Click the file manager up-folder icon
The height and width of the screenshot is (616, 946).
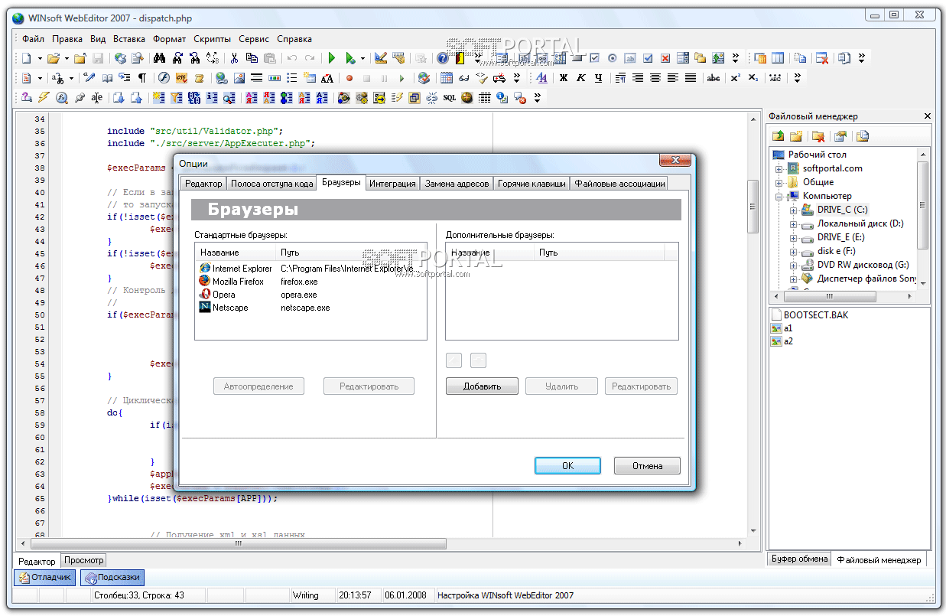pyautogui.click(x=778, y=136)
